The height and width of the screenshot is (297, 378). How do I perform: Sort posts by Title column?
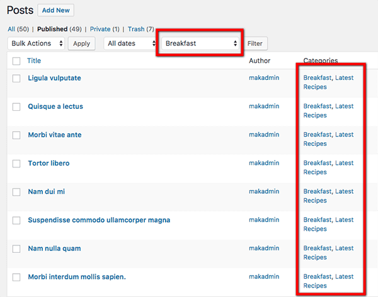point(33,61)
